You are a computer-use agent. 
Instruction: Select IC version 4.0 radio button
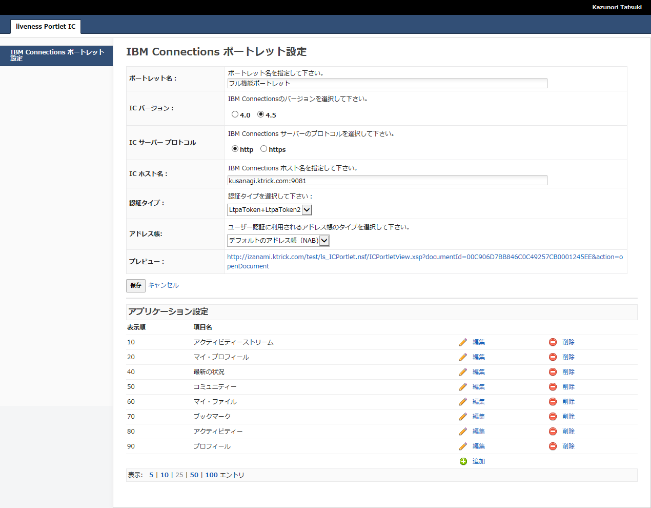(235, 114)
